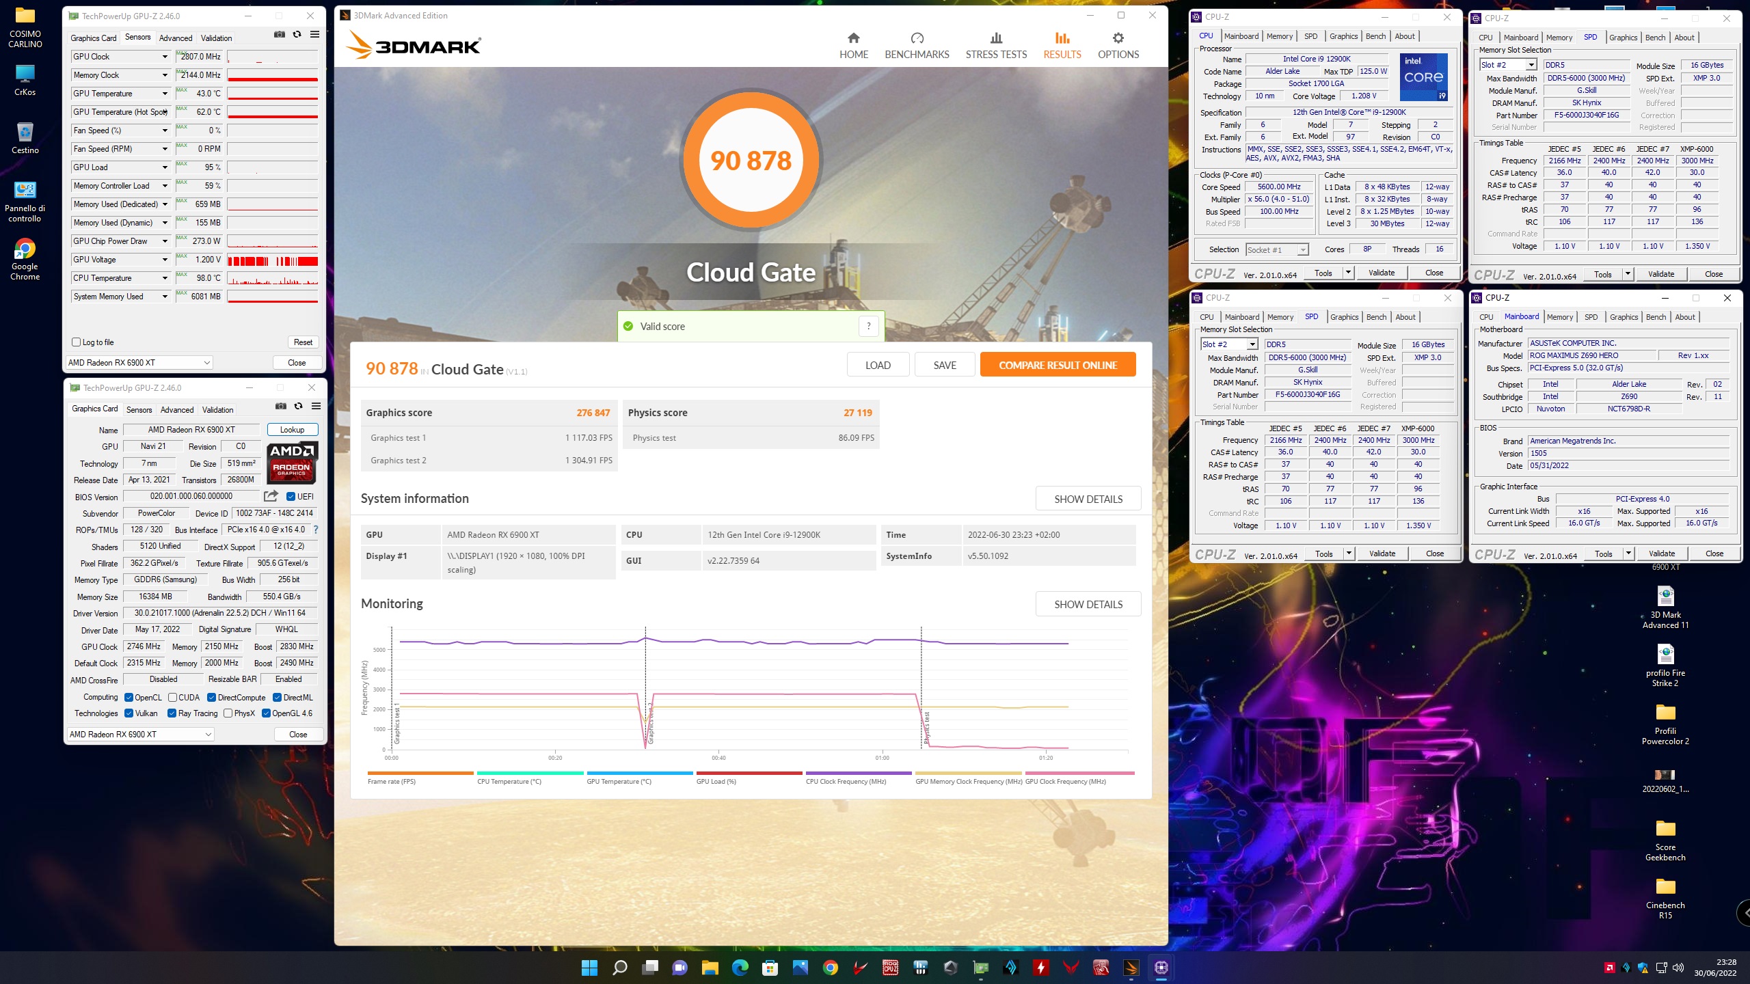Viewport: 1750px width, 984px height.
Task: Expand the System Memory Used sensor dropdown
Action: 165,297
